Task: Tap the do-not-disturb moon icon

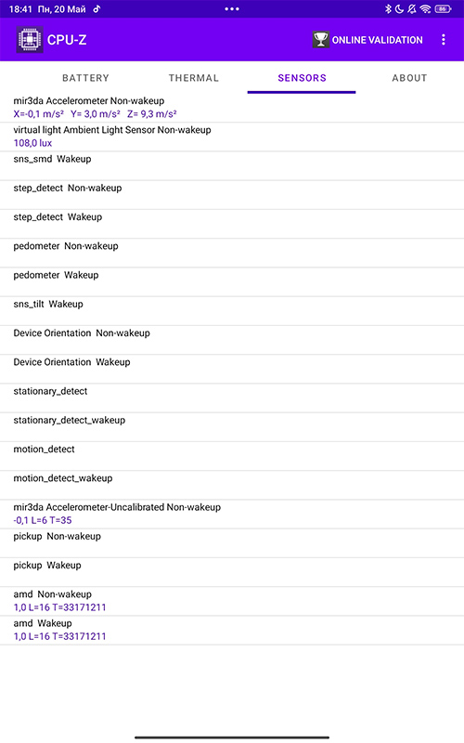Action: (x=400, y=9)
